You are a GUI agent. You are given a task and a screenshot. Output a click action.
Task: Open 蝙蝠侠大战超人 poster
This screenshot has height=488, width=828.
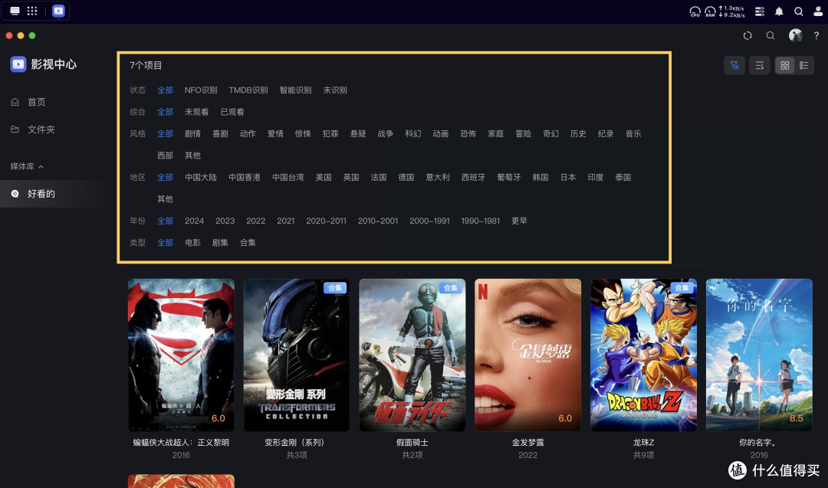click(181, 355)
